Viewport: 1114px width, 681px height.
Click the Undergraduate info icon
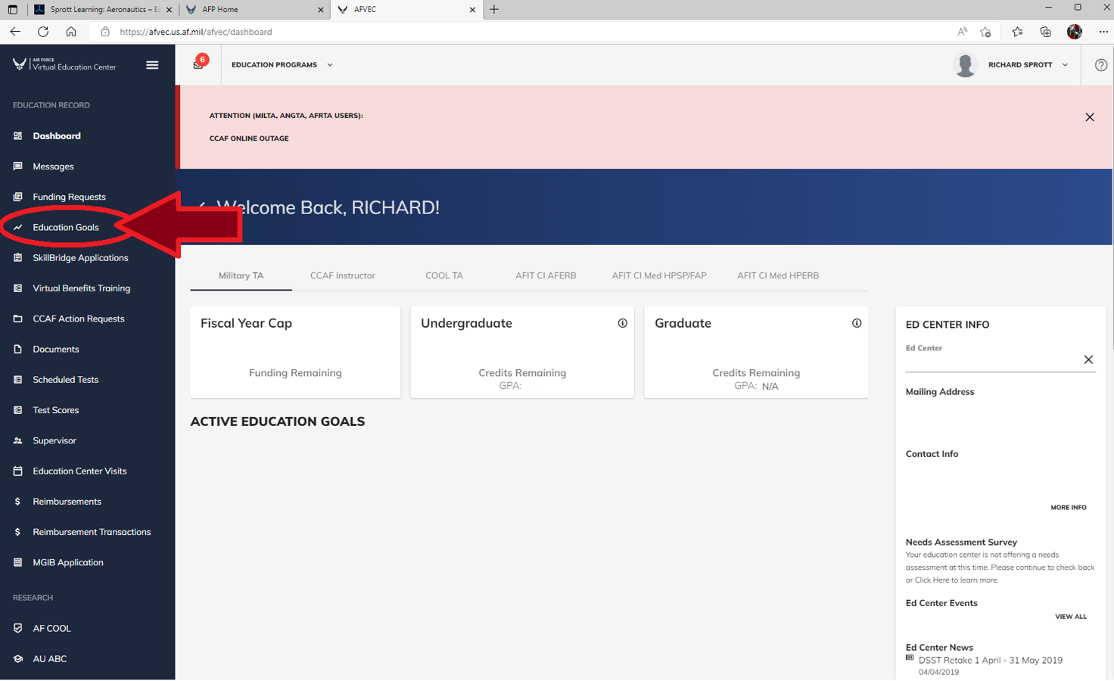622,323
